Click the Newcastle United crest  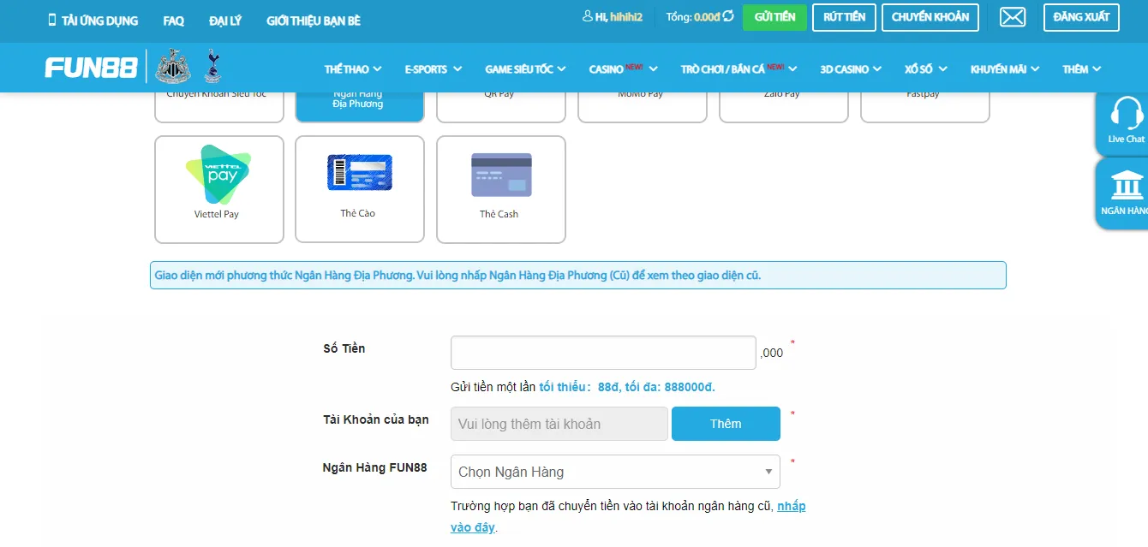pyautogui.click(x=172, y=67)
